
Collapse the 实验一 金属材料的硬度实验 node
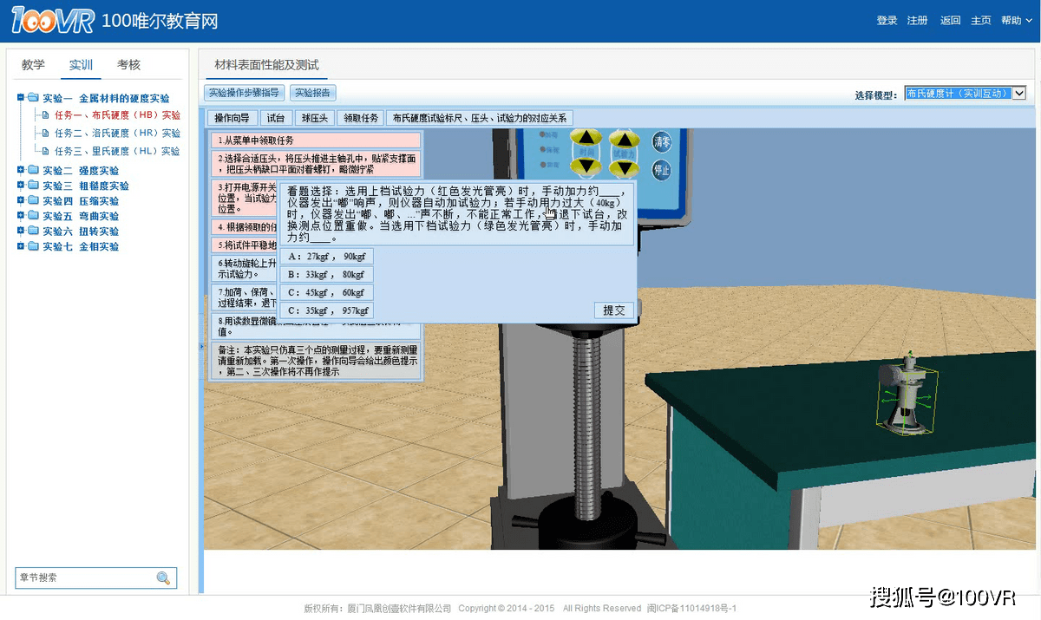(21, 98)
